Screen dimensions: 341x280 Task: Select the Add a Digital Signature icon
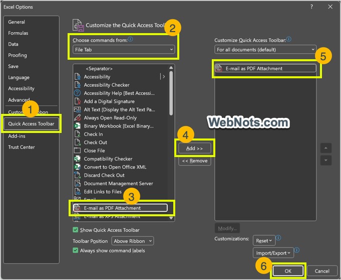point(78,101)
